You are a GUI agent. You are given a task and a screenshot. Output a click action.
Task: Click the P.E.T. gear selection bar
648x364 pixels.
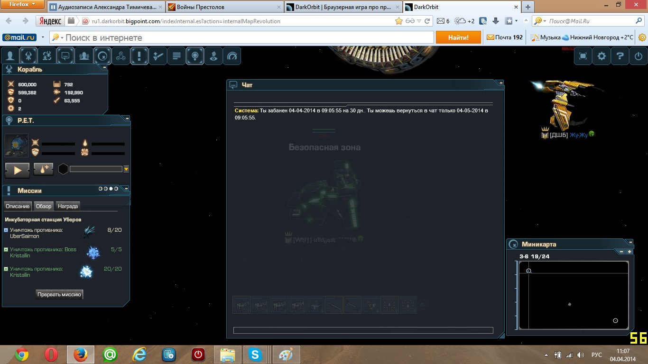96,169
